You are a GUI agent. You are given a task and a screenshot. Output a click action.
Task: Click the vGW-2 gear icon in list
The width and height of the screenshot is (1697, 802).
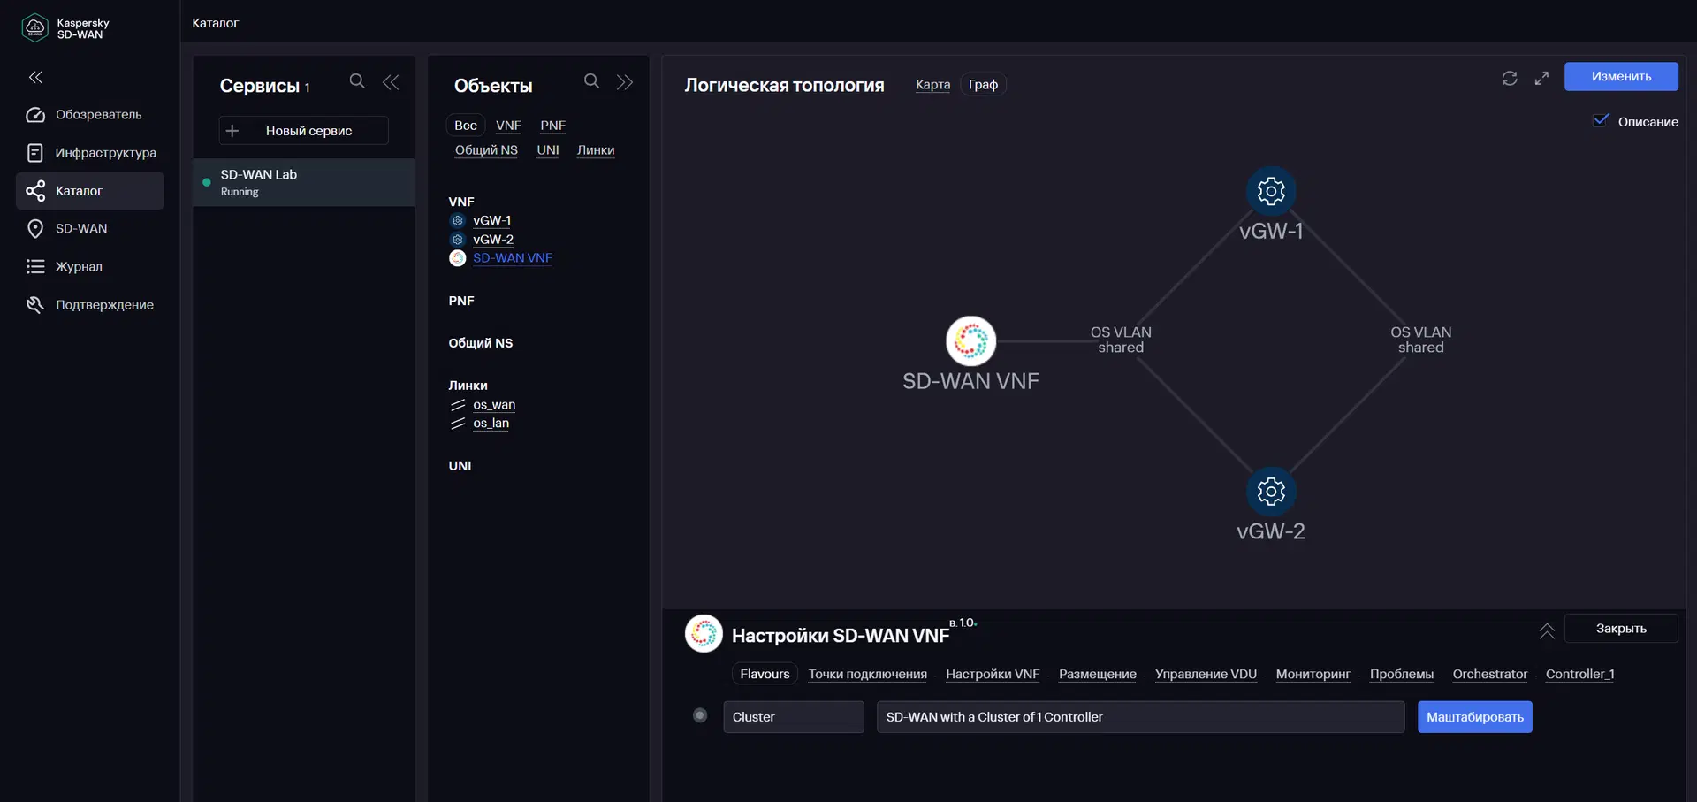click(x=458, y=240)
